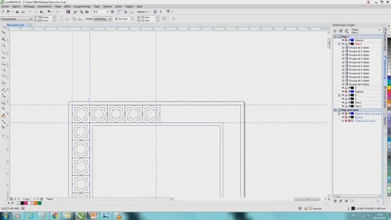391x220 pixels.
Task: Select the Ellipse tool
Action: (3, 70)
